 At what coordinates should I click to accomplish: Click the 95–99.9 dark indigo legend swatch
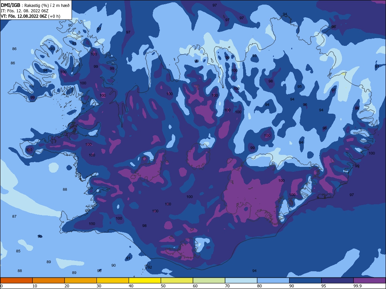coord(337,281)
